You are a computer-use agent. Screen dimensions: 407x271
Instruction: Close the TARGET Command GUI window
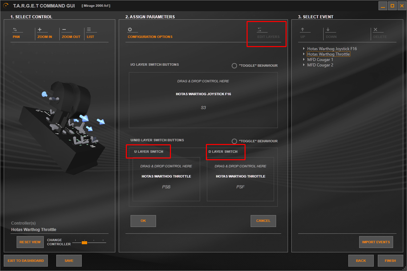(x=402, y=6)
